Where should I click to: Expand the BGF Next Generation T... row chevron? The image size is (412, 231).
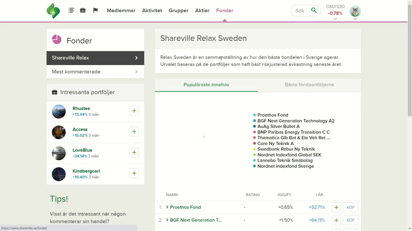tap(167, 220)
